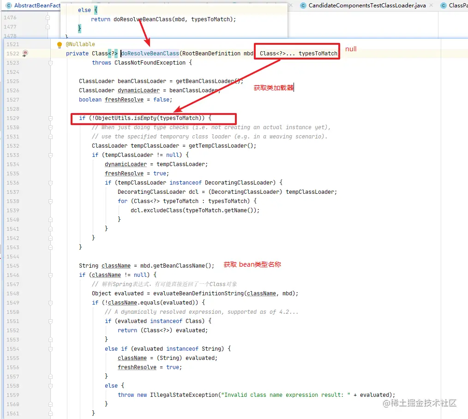Collapse the else-if String block at line 1554

50,349
